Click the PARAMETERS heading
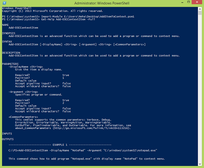The width and height of the screenshot is (204, 168). coord(10,64)
